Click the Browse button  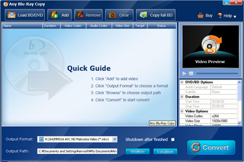coord(138,151)
